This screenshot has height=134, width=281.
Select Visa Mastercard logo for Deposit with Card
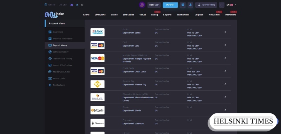pyautogui.click(x=98, y=45)
